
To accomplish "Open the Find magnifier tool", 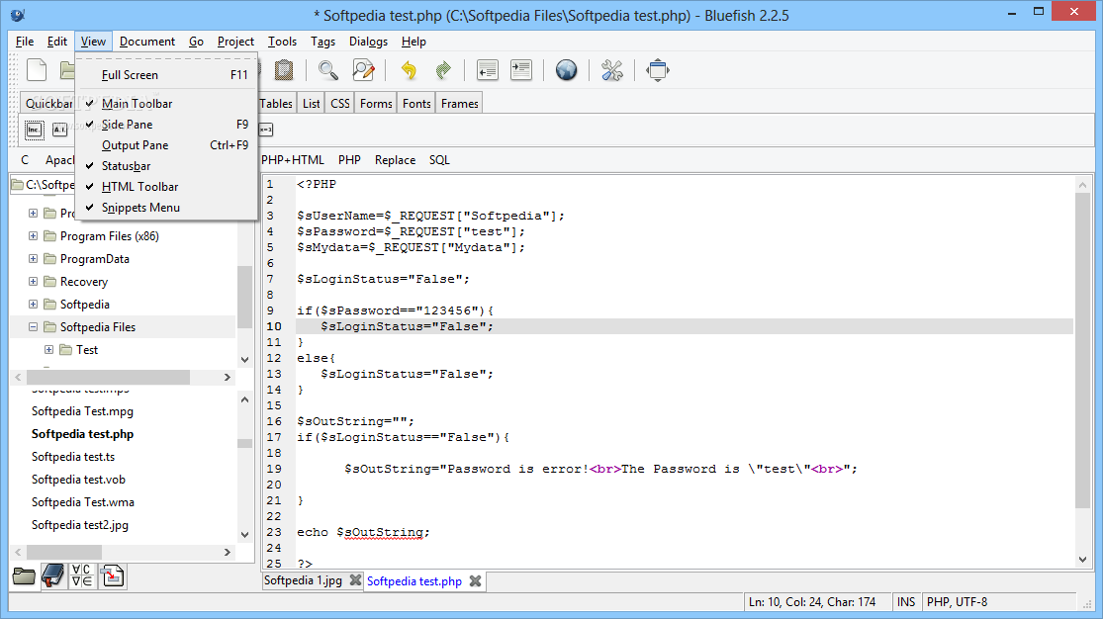I will (x=327, y=70).
